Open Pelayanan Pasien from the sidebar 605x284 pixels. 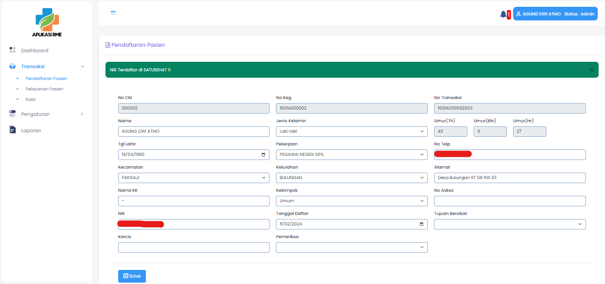[45, 89]
